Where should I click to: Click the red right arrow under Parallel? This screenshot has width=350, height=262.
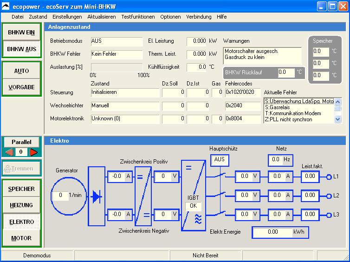click(34, 152)
